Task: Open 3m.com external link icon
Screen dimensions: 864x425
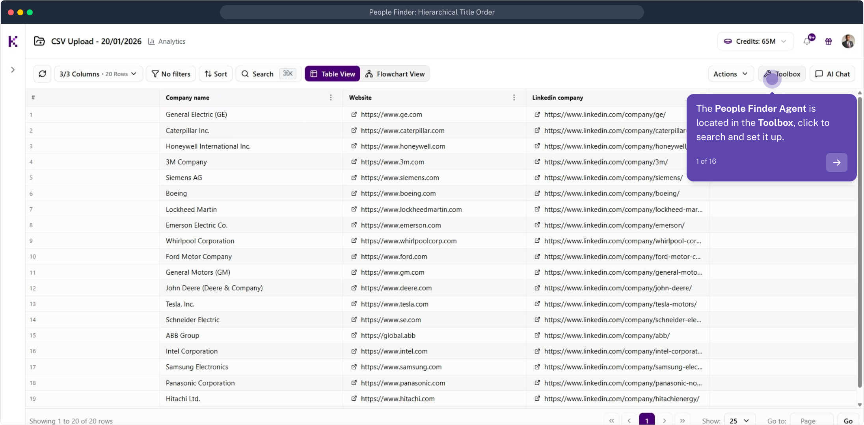Action: (354, 162)
